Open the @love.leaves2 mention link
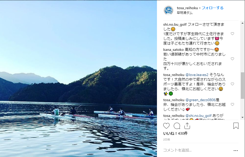 [197, 75]
